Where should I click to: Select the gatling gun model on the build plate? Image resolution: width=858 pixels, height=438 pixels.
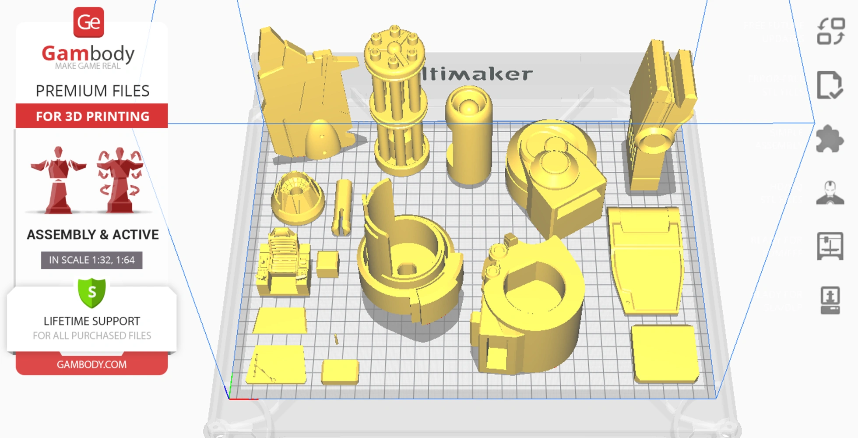click(397, 101)
